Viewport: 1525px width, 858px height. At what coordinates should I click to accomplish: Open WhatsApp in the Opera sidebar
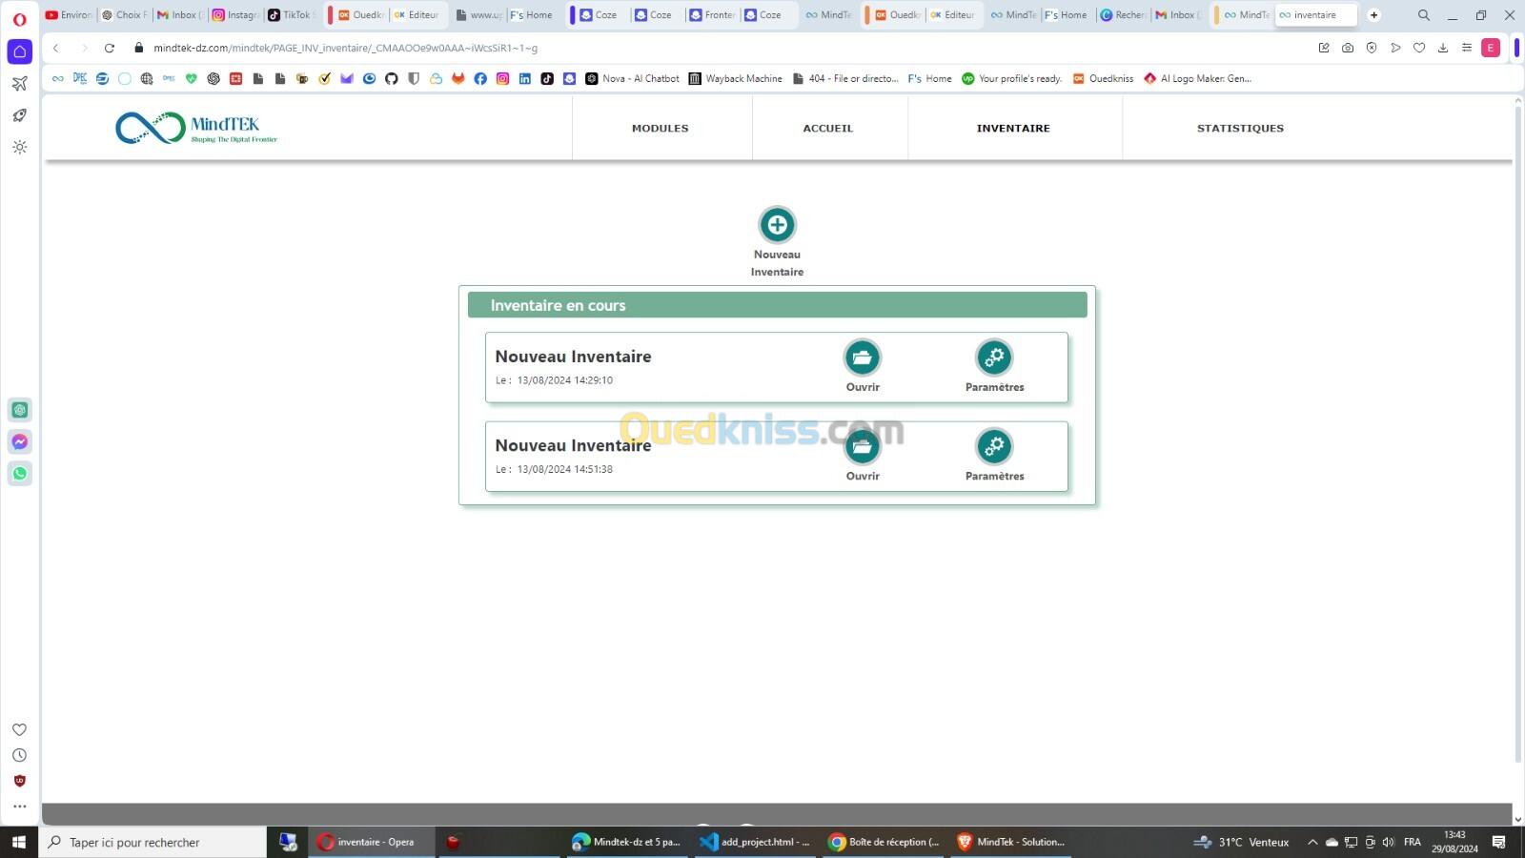(19, 473)
